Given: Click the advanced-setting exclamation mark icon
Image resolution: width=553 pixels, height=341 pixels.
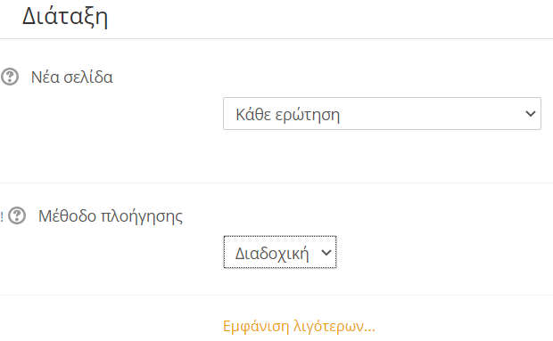Looking at the screenshot, I should [x=2, y=216].
